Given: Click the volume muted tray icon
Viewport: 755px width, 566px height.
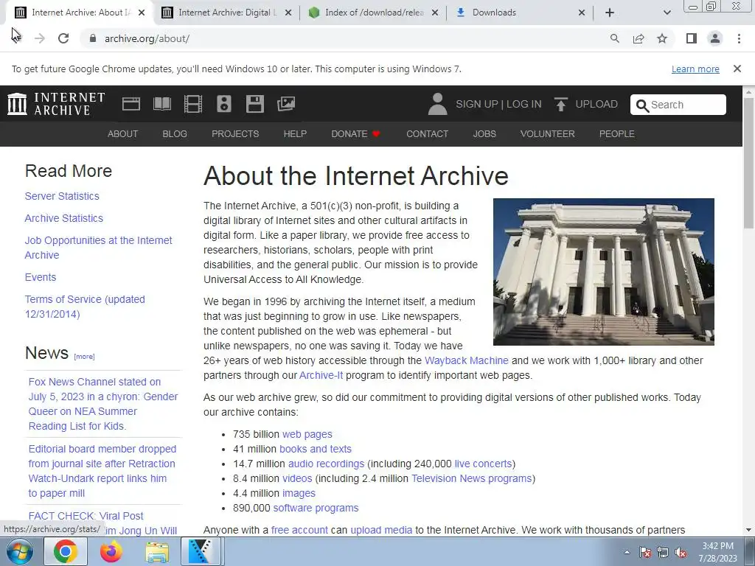Looking at the screenshot, I should 681,553.
